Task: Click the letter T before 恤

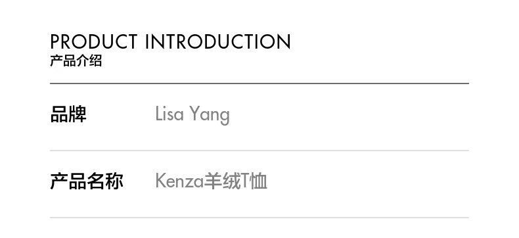Action: [x=245, y=181]
